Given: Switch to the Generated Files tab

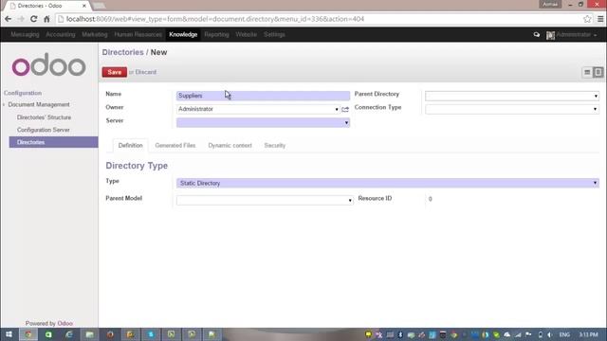Looking at the screenshot, I should tap(175, 145).
